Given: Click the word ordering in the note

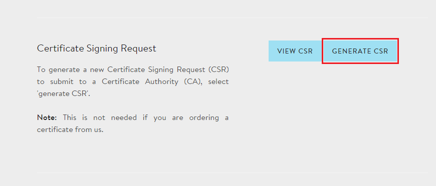Looking at the screenshot, I should coord(204,117).
